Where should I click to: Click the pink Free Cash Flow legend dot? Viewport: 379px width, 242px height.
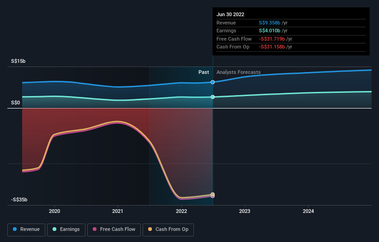click(x=95, y=229)
